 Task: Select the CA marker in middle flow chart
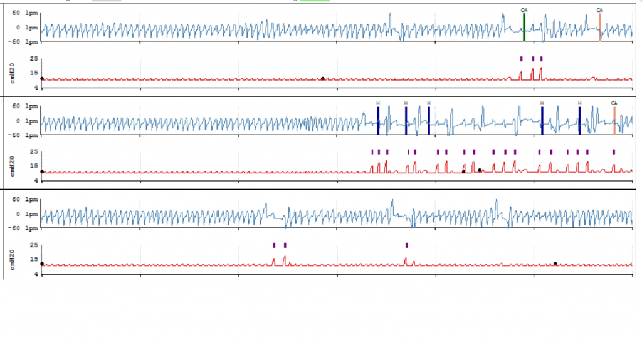coord(614,120)
